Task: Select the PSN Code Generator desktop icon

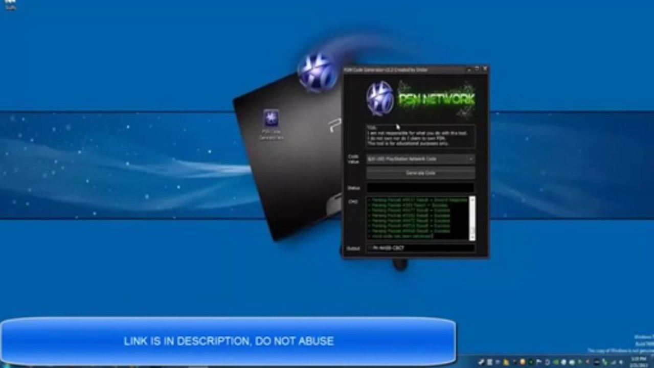Action: pyautogui.click(x=271, y=125)
